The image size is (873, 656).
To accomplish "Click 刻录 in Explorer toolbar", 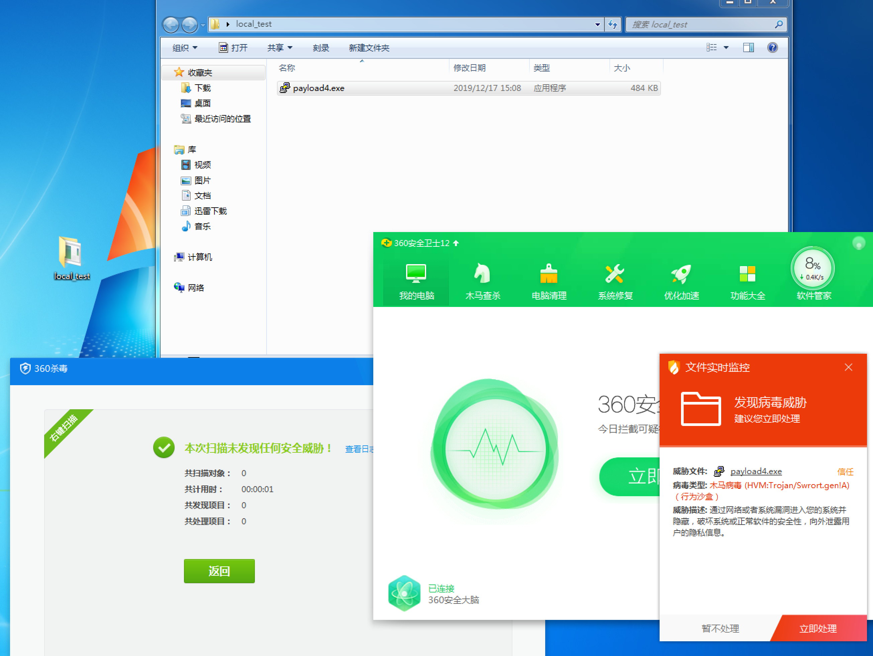I will point(321,48).
